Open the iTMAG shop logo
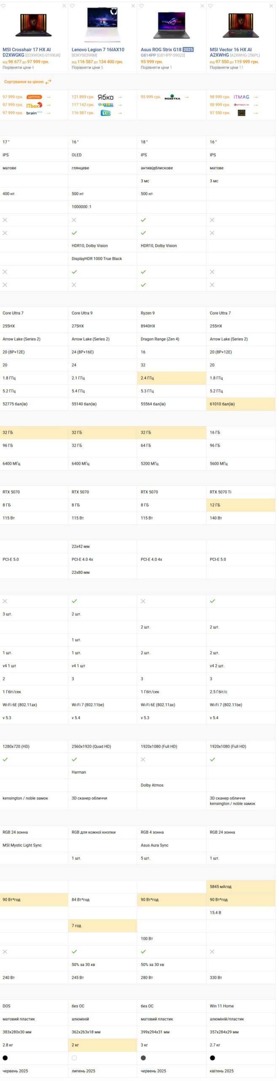Image resolution: width=279 pixels, height=1081 pixels. (x=241, y=97)
